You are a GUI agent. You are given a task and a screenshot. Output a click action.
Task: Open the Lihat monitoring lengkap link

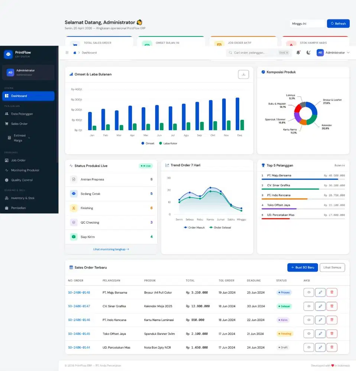pos(111,249)
